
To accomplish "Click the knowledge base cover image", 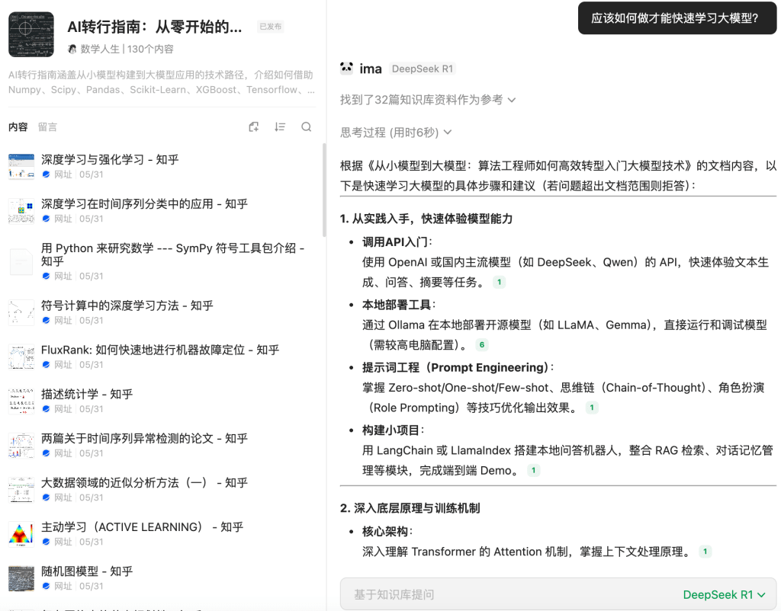I will [x=31, y=34].
